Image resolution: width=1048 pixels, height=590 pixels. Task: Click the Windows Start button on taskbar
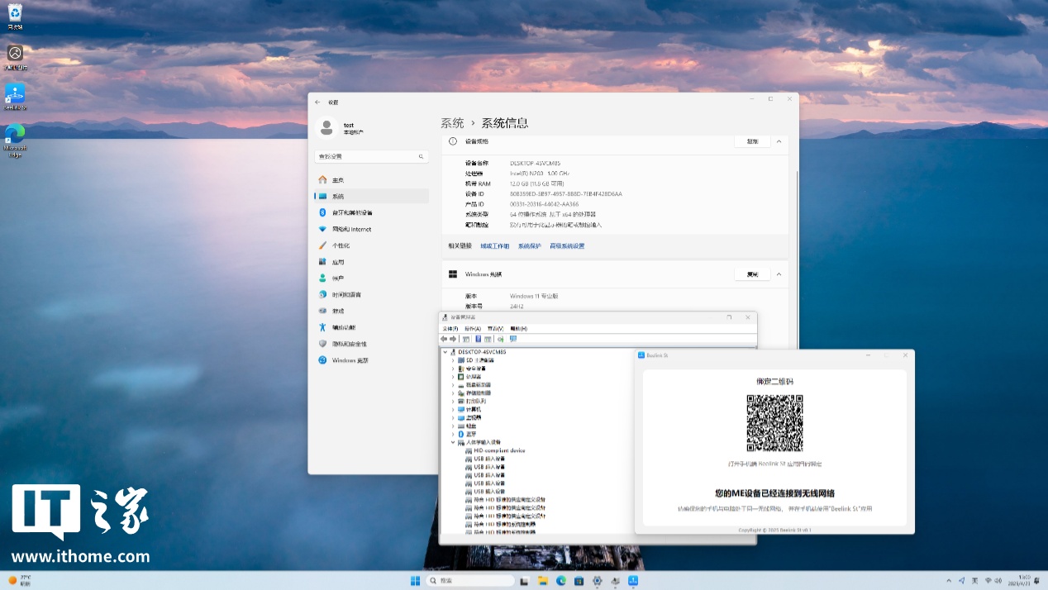(414, 581)
